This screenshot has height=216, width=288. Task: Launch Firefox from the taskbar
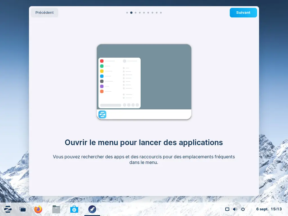point(38,209)
